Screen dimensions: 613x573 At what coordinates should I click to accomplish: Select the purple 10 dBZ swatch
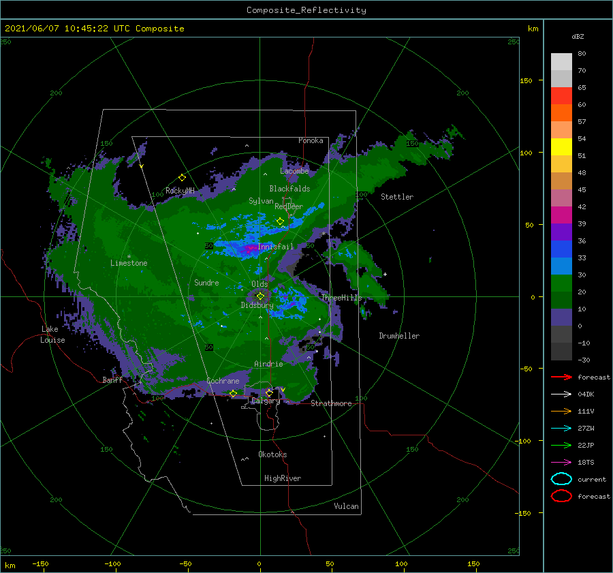pos(561,317)
